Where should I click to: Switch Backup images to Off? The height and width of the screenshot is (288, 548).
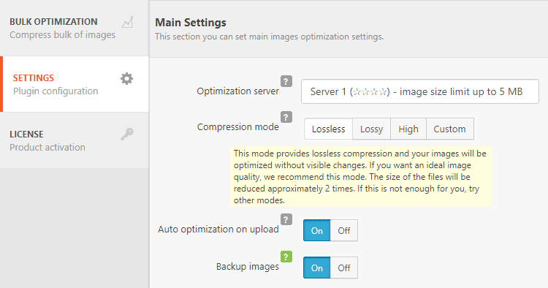344,268
